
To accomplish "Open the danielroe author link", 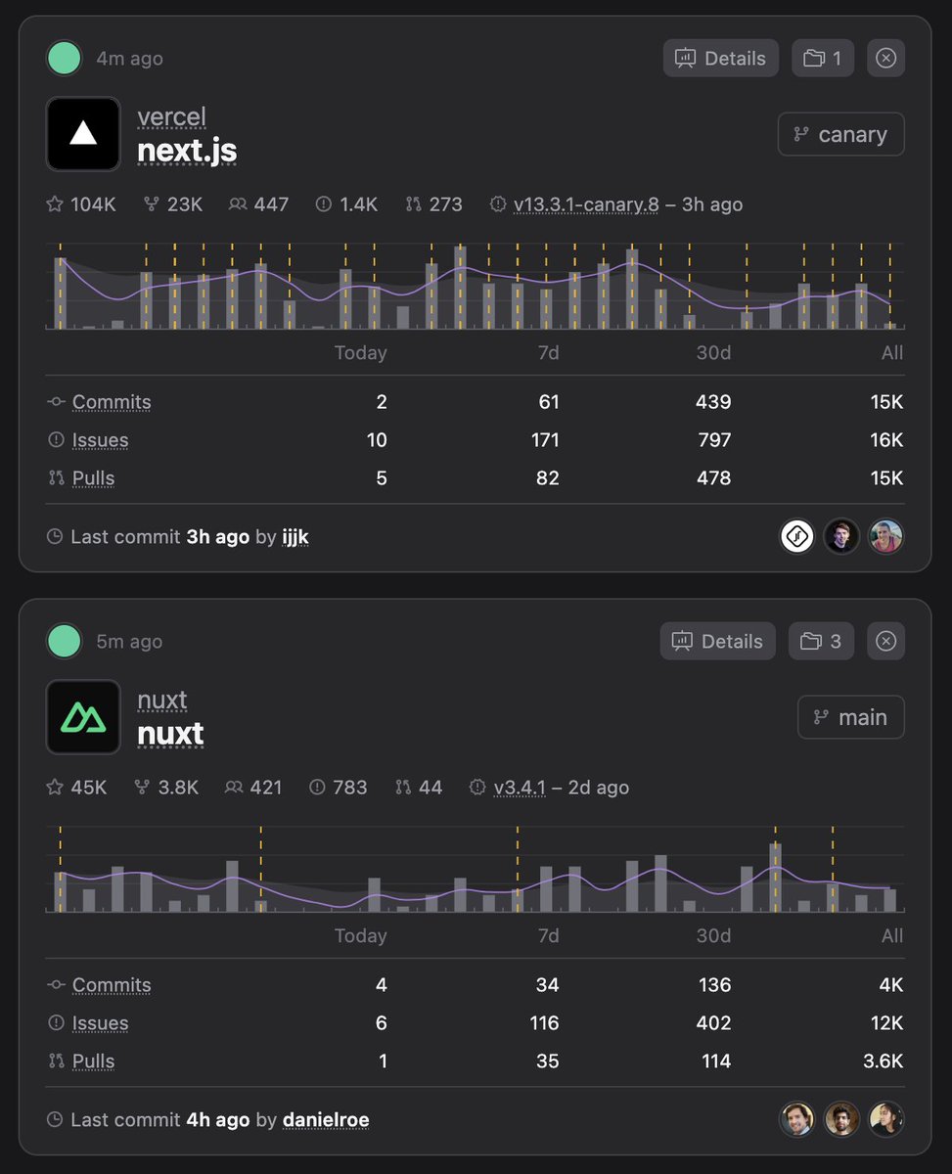I will click(326, 1120).
